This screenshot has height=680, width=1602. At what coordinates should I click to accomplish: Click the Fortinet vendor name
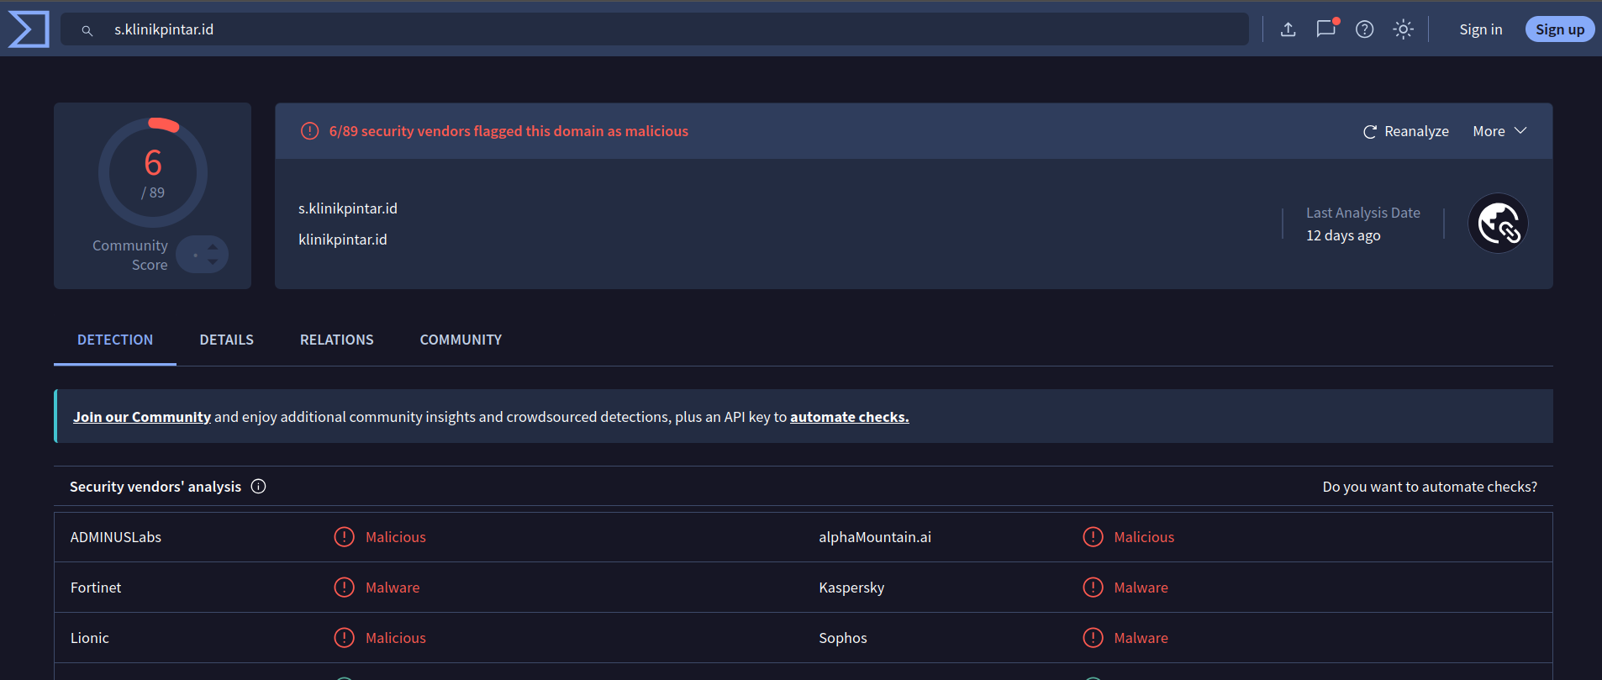pyautogui.click(x=96, y=588)
